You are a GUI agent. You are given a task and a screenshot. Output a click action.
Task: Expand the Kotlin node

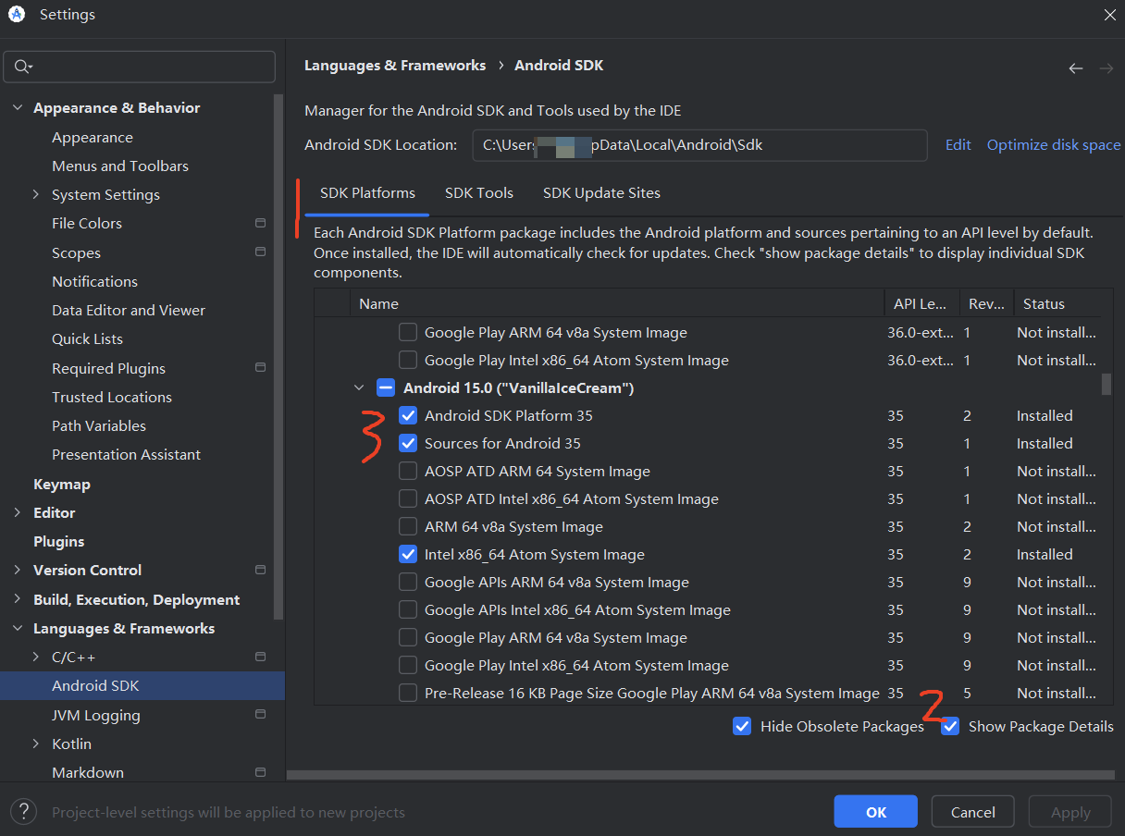pos(36,744)
